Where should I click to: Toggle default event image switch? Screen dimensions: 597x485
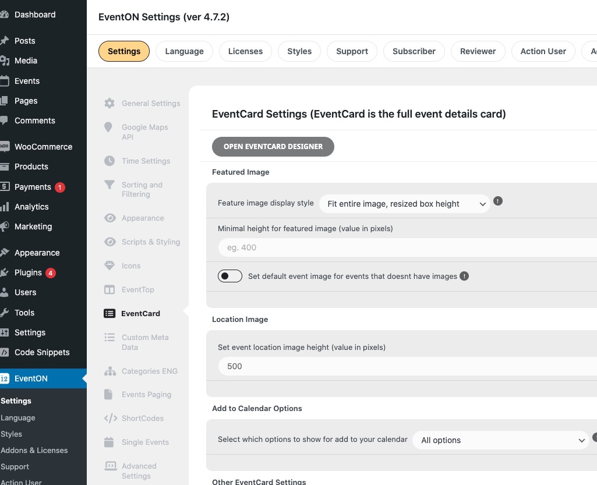click(230, 276)
